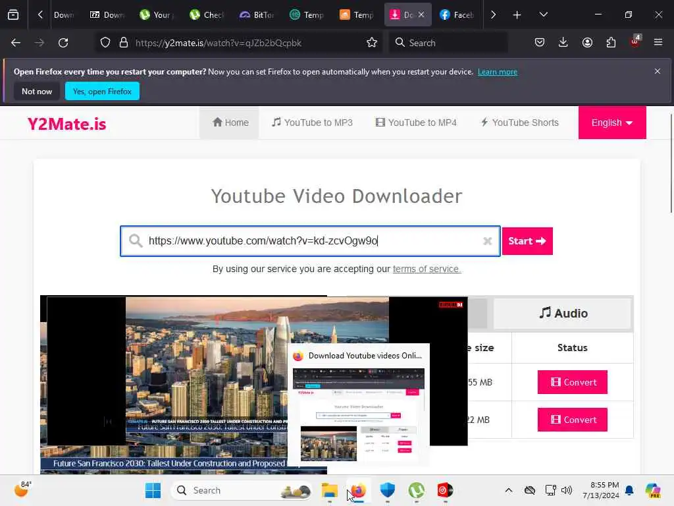Clear the URL field with X icon
This screenshot has width=674, height=506.
pyautogui.click(x=487, y=241)
